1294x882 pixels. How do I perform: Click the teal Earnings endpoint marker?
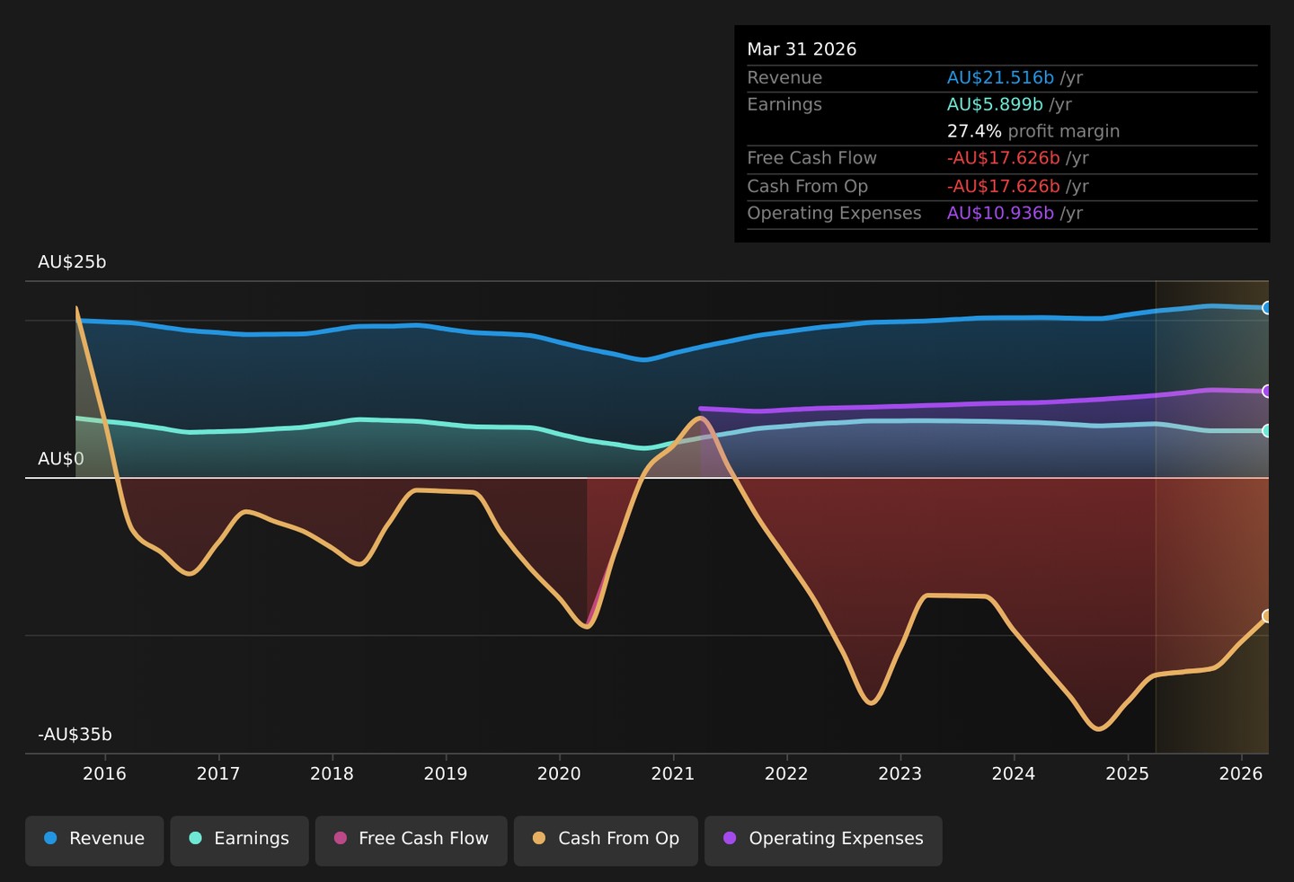click(x=1267, y=431)
